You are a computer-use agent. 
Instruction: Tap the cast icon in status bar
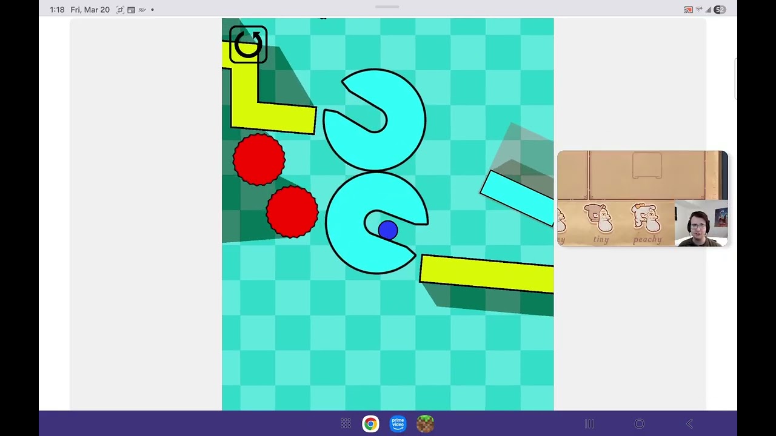click(688, 10)
